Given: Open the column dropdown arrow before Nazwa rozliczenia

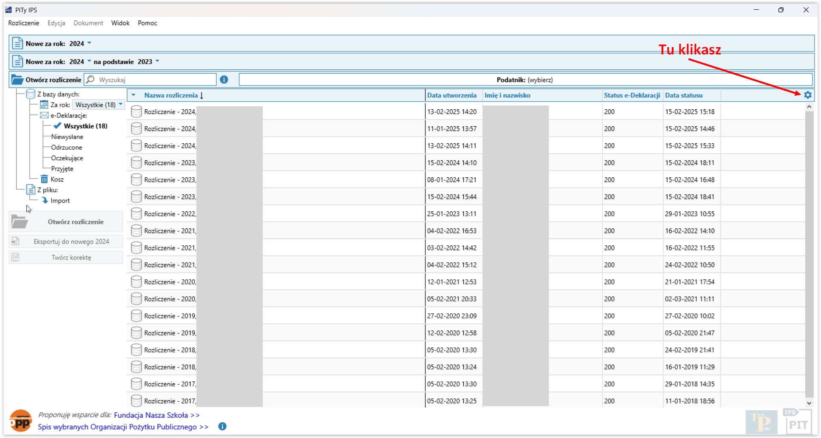Looking at the screenshot, I should tap(134, 95).
